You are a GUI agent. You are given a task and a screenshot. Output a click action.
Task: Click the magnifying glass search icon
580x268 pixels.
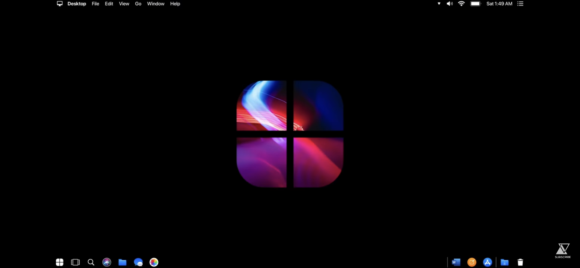(91, 262)
